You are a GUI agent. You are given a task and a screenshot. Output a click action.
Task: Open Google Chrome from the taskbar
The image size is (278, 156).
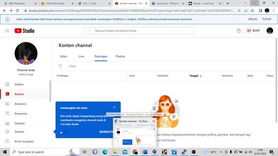click(x=135, y=152)
